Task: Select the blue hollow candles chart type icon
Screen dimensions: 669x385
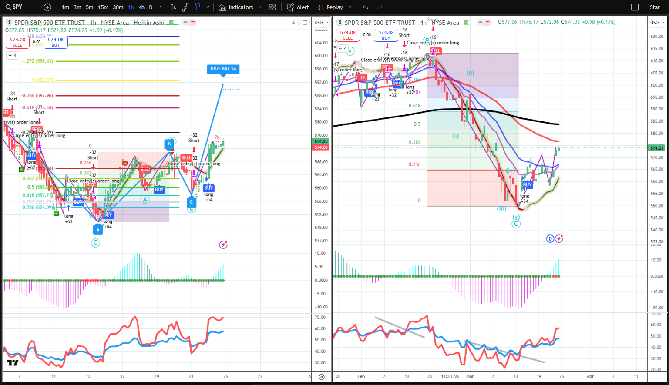Action: (x=197, y=7)
